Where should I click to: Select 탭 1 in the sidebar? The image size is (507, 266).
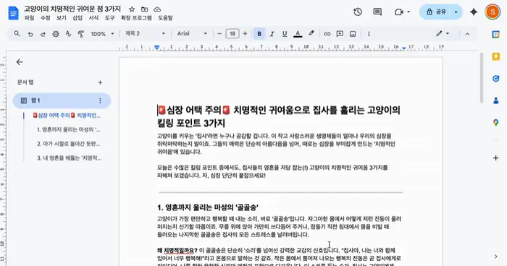point(62,100)
